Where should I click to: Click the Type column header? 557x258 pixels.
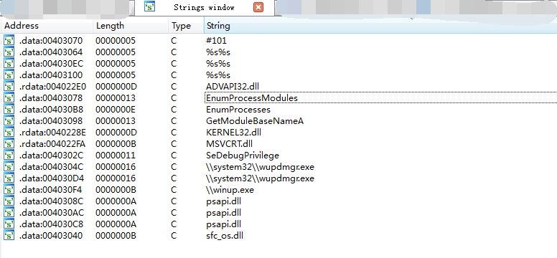tap(186, 26)
